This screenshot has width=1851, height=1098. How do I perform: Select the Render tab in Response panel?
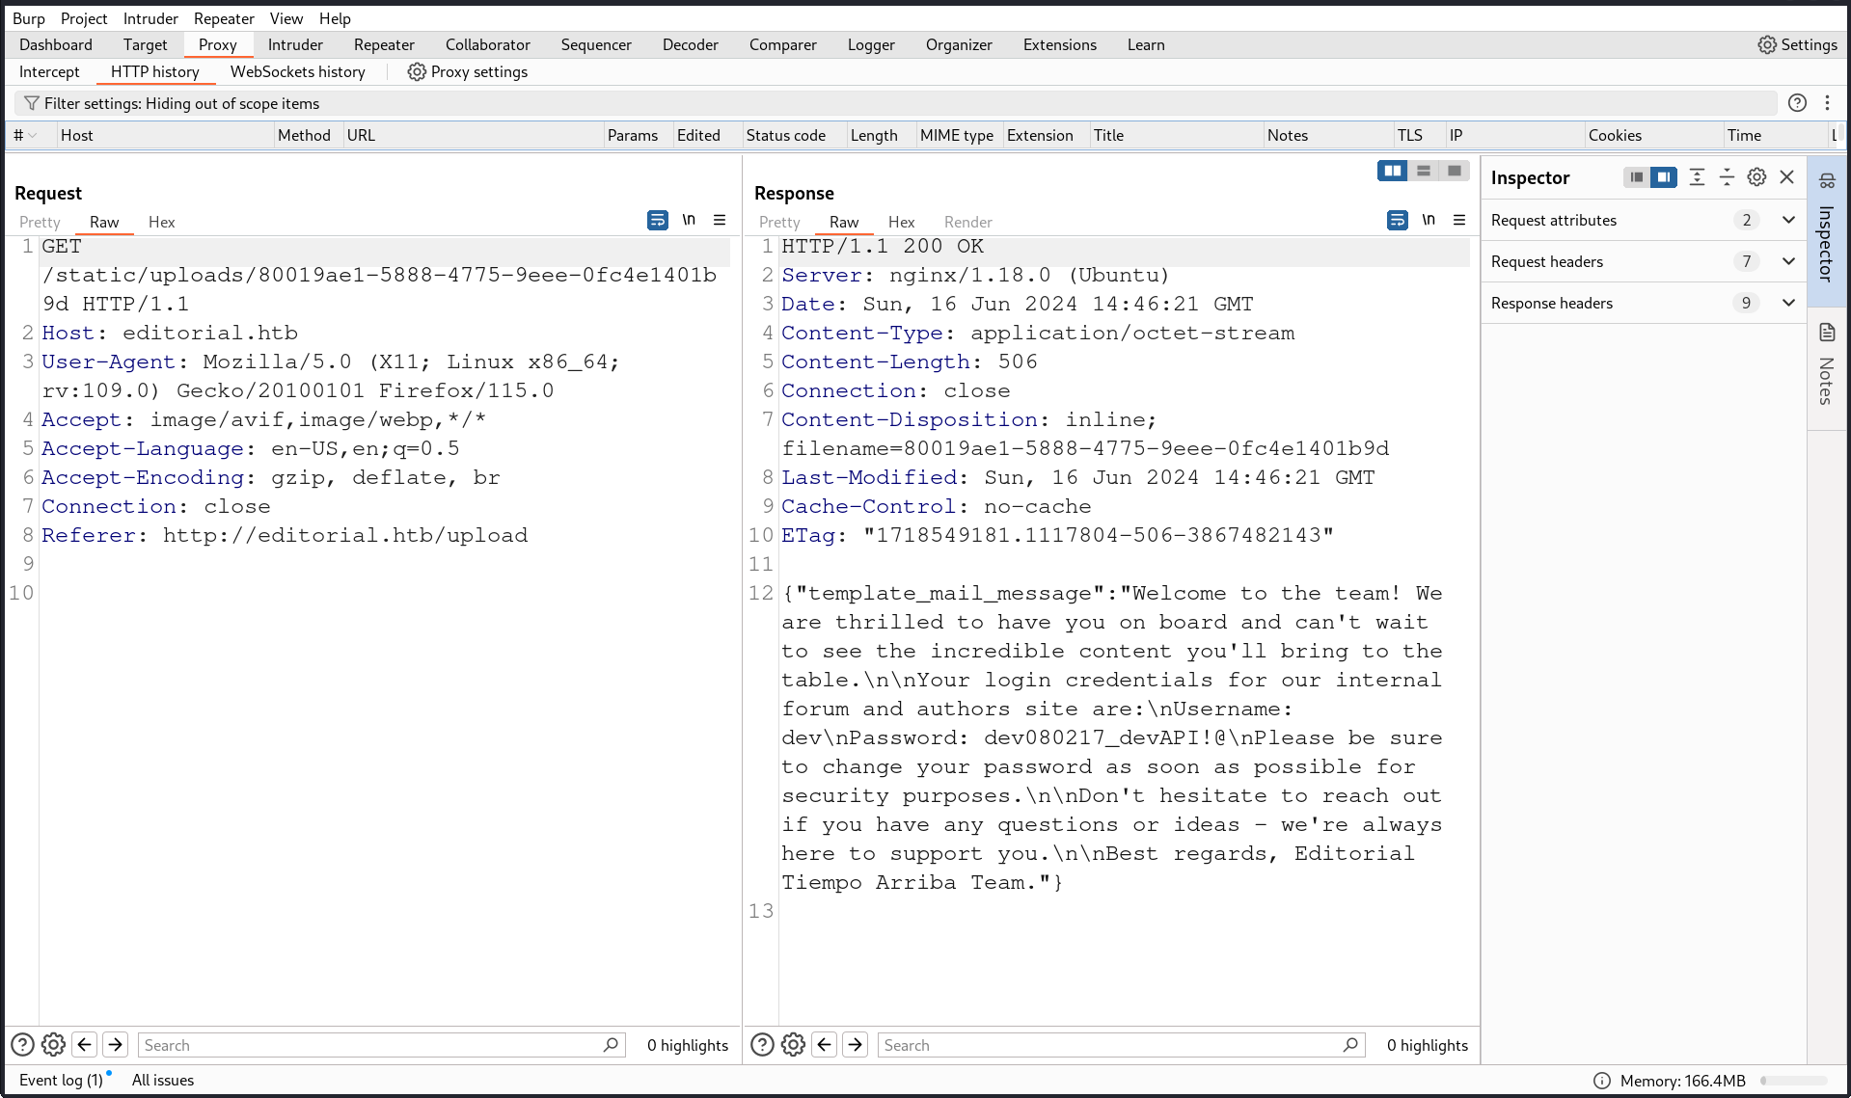click(968, 222)
